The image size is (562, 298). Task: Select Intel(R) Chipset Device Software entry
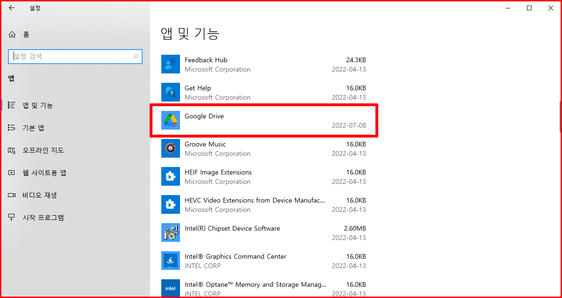(232, 228)
